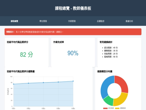This screenshot has height=110, width=146.
Task: Click the 錯誤類型分布圖 chart title
Action: coord(105,71)
